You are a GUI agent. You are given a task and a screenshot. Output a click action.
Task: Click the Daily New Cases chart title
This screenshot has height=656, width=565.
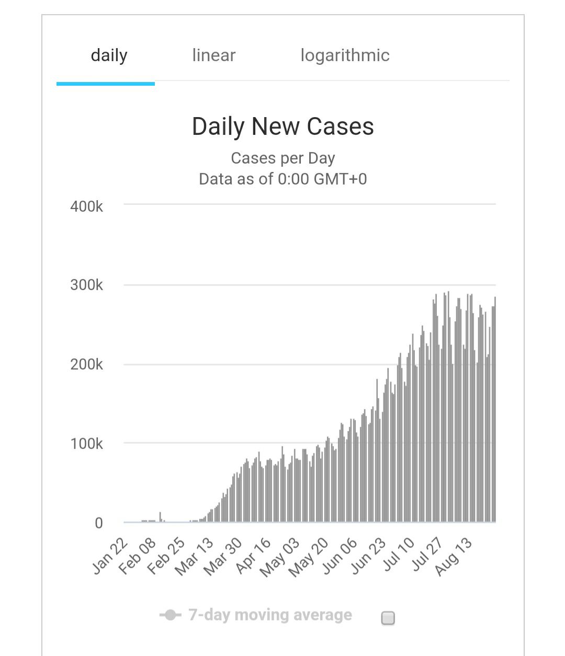[x=282, y=126]
